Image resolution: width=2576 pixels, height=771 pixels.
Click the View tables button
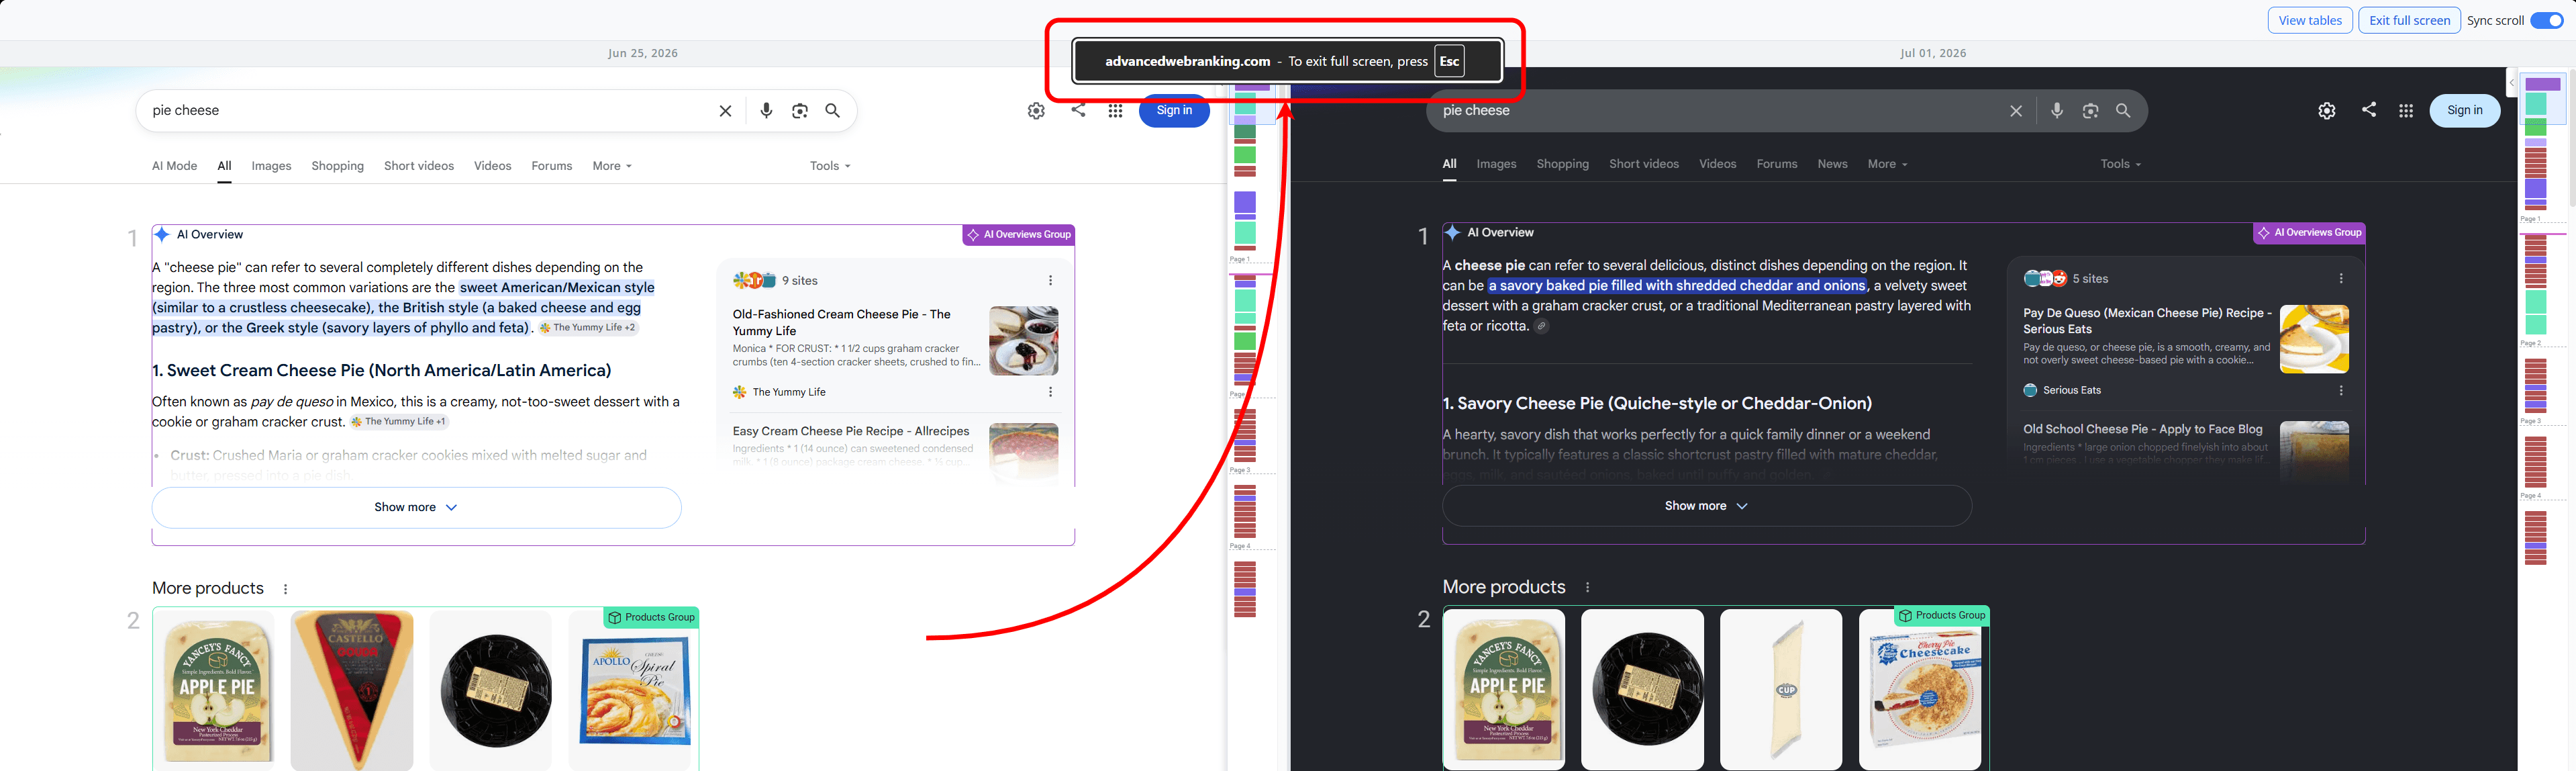[2310, 20]
